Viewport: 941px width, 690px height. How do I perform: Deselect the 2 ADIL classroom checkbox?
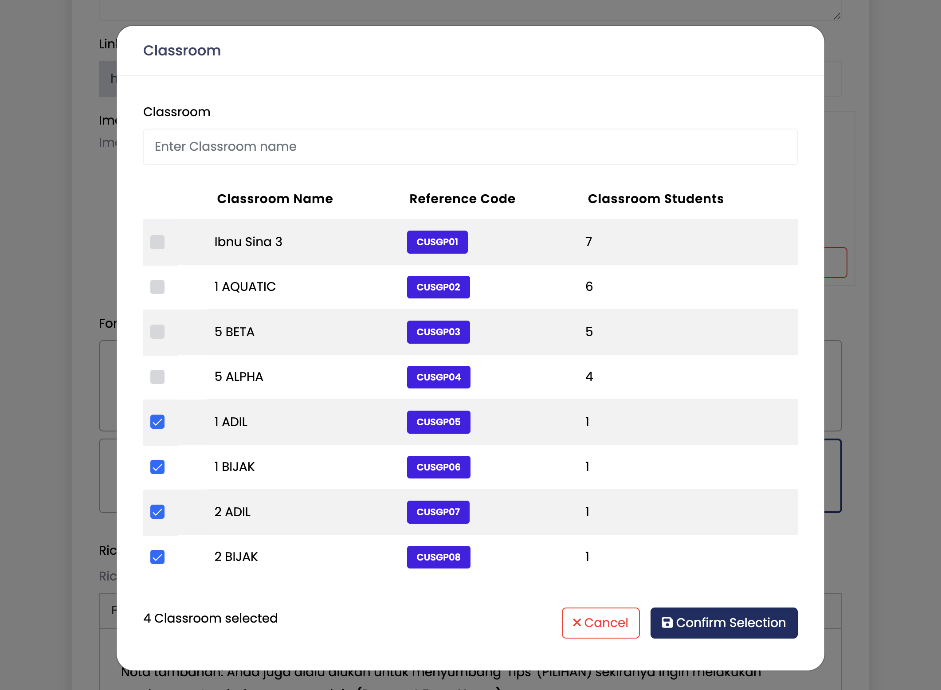(x=157, y=512)
